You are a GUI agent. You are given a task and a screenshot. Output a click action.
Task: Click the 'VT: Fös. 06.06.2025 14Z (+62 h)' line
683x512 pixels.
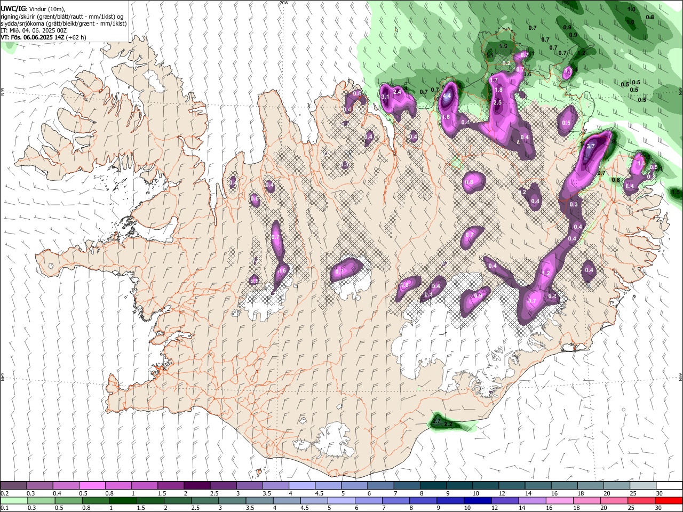click(x=44, y=37)
